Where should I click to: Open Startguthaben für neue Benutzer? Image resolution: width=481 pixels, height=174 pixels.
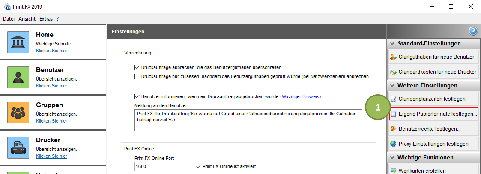point(433,57)
